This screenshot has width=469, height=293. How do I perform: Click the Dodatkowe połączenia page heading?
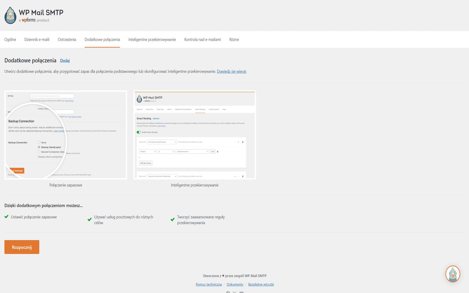(x=30, y=61)
